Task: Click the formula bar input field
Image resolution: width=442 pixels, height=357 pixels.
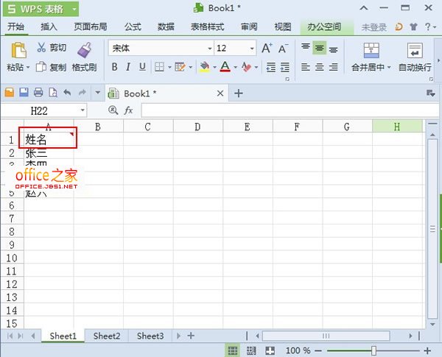Action: pos(290,110)
